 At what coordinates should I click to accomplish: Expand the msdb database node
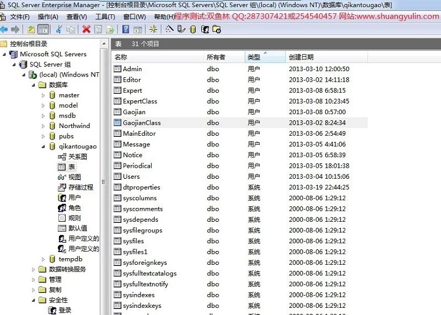[x=43, y=116]
